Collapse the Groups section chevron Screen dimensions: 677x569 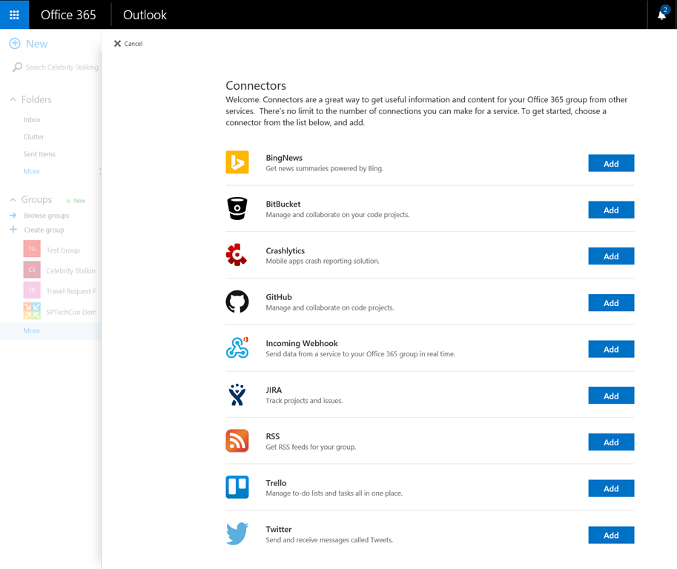tap(13, 200)
